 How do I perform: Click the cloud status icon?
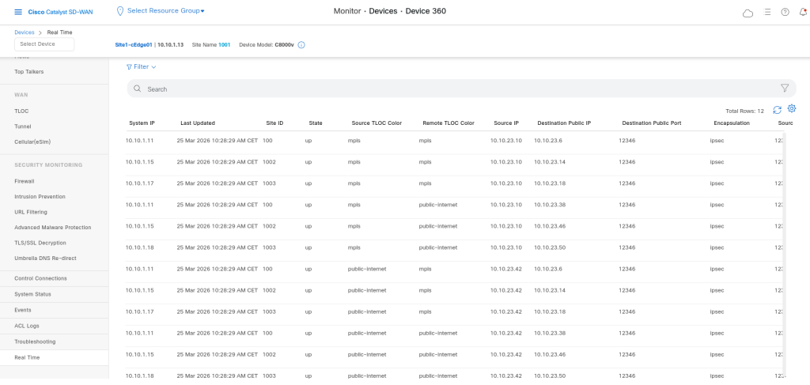(748, 13)
